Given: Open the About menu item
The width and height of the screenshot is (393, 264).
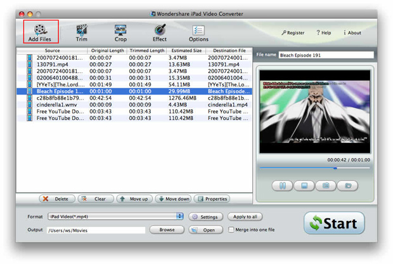Looking at the screenshot, I should click(x=352, y=33).
